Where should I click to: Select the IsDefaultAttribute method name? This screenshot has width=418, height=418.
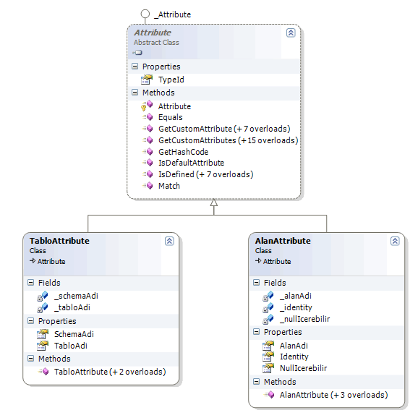(191, 163)
